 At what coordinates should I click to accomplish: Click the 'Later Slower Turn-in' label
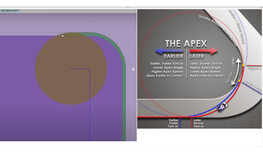coord(199,123)
